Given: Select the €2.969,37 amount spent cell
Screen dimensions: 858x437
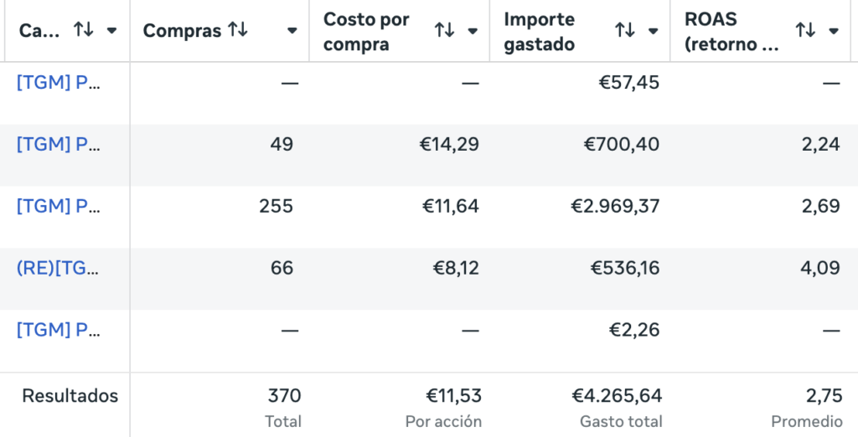Looking at the screenshot, I should [615, 206].
